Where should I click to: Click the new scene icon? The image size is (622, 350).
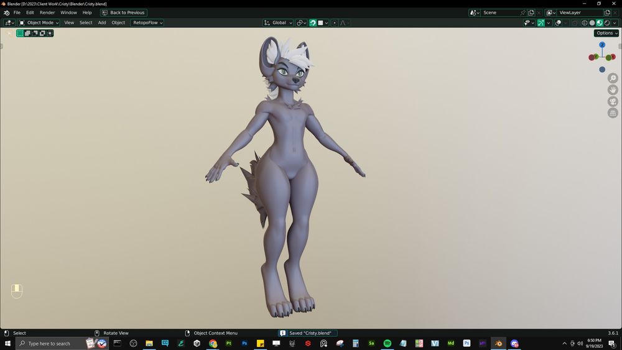(531, 12)
